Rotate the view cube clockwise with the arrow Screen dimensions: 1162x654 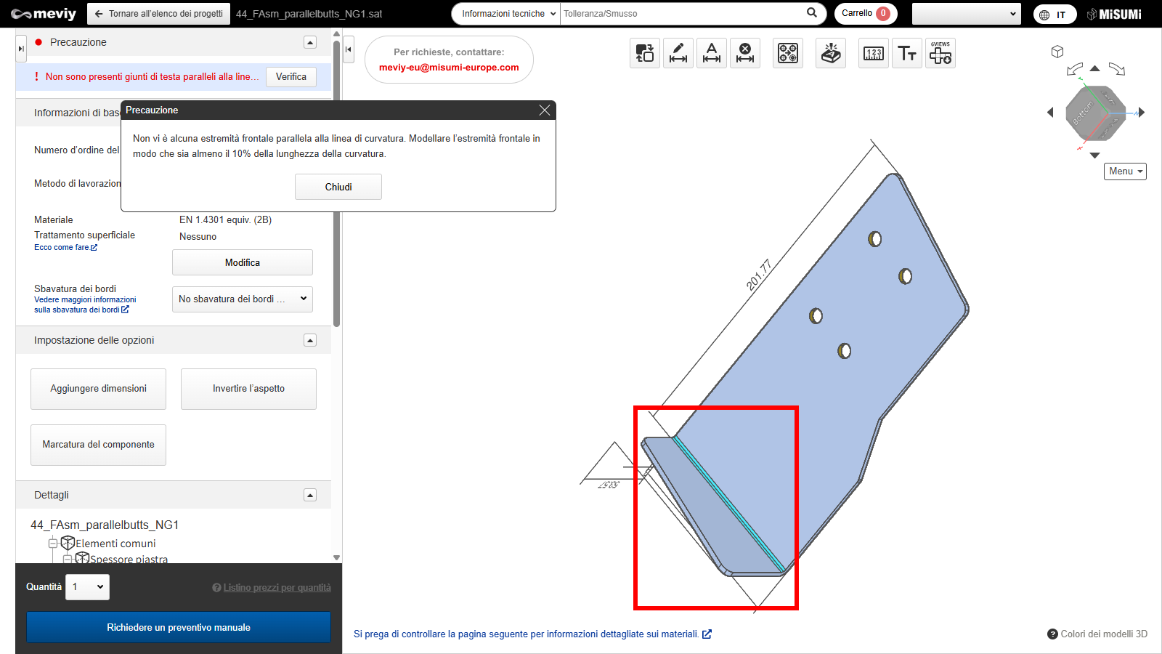1117,69
